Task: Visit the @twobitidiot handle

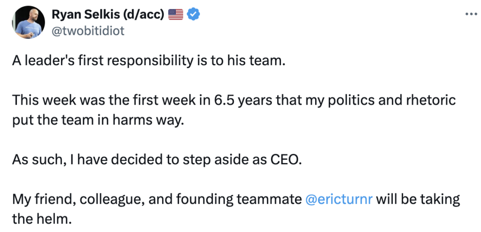Action: pos(88,31)
